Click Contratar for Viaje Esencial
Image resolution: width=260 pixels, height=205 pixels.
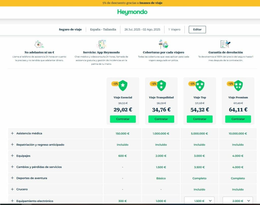(x=123, y=119)
